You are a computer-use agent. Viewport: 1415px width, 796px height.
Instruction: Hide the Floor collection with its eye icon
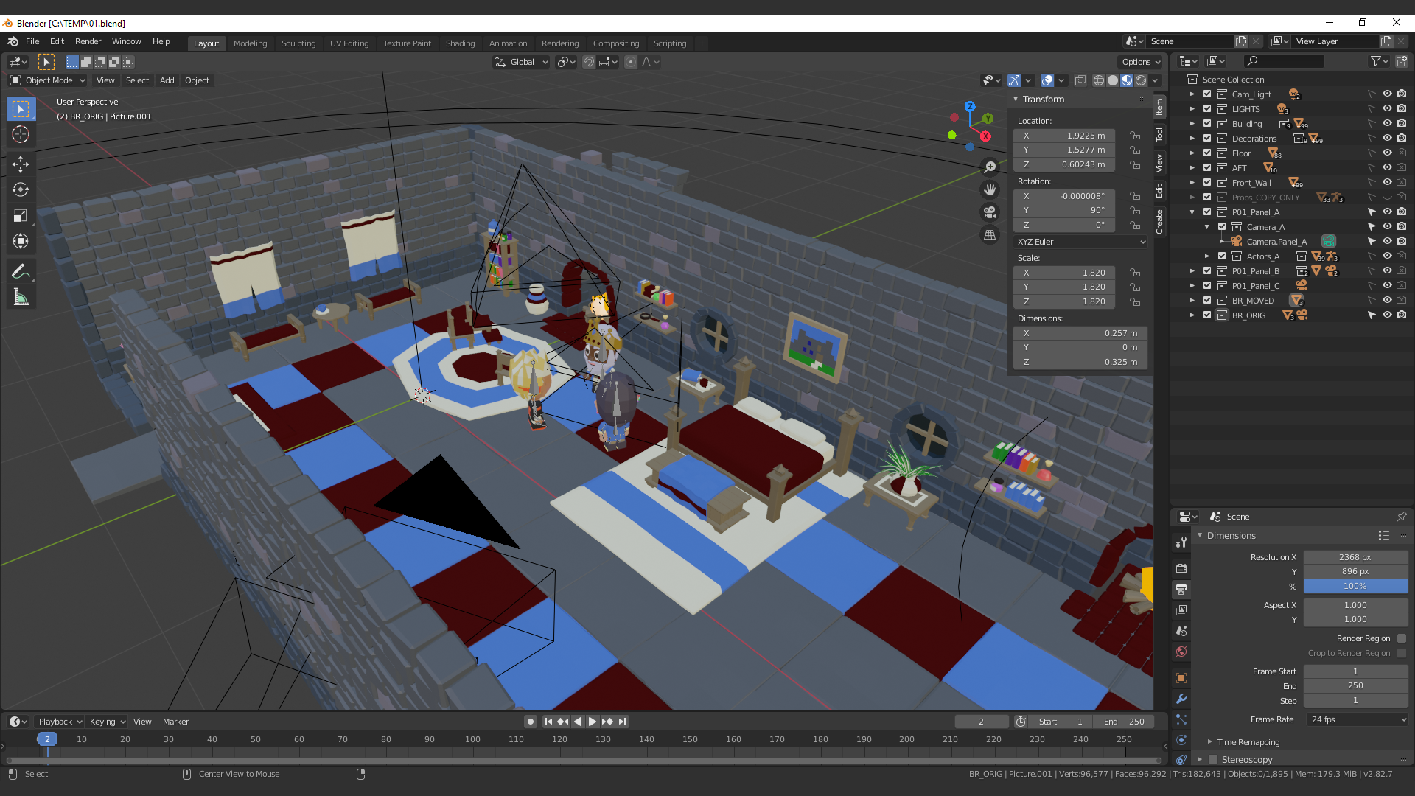click(x=1386, y=153)
